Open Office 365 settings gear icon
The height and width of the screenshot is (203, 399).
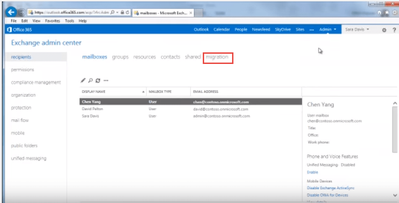[x=384, y=30]
